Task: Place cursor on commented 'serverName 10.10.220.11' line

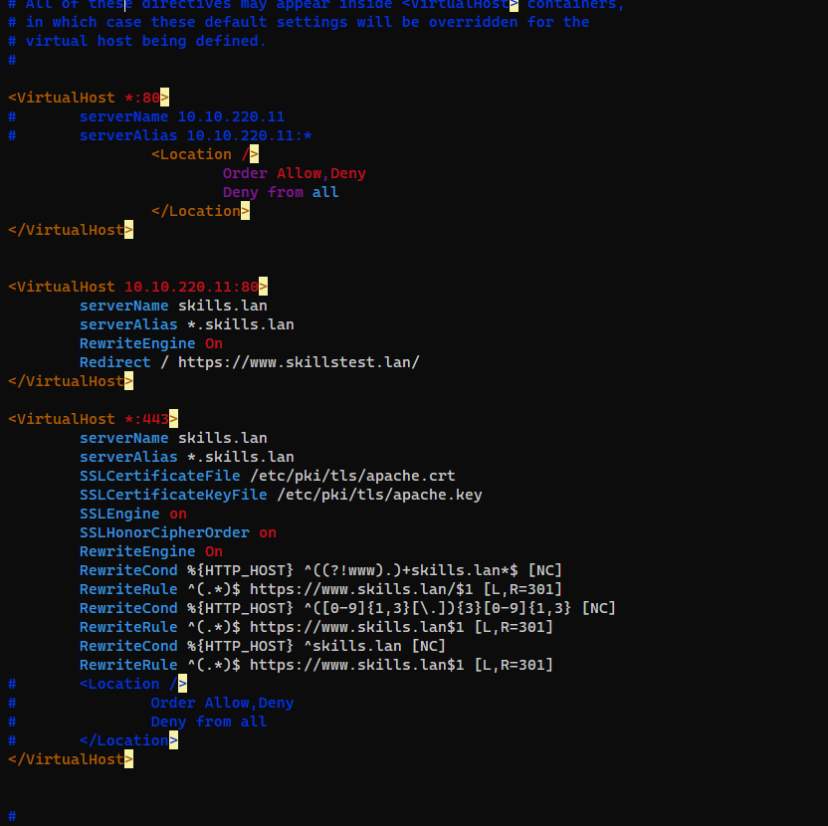Action: point(146,116)
